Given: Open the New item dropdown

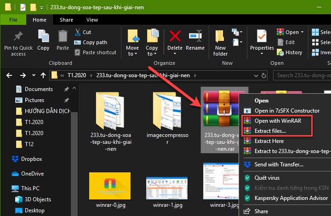Looking at the screenshot, I should click(237, 32).
